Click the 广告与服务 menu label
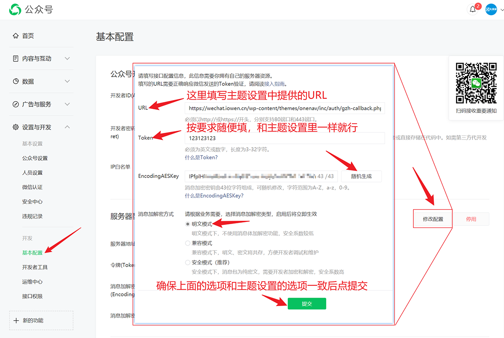Image resolution: width=504 pixels, height=338 pixels. tap(37, 104)
